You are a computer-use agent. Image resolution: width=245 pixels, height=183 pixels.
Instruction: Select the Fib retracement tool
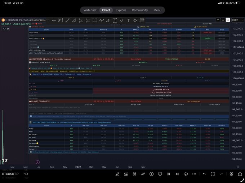point(81,20)
